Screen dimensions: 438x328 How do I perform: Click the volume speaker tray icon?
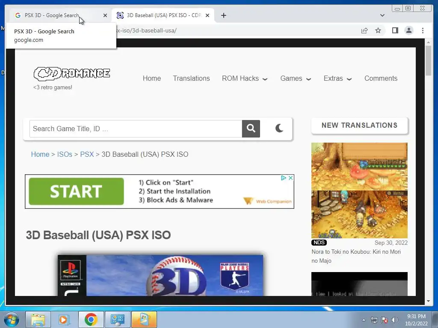[x=395, y=320]
